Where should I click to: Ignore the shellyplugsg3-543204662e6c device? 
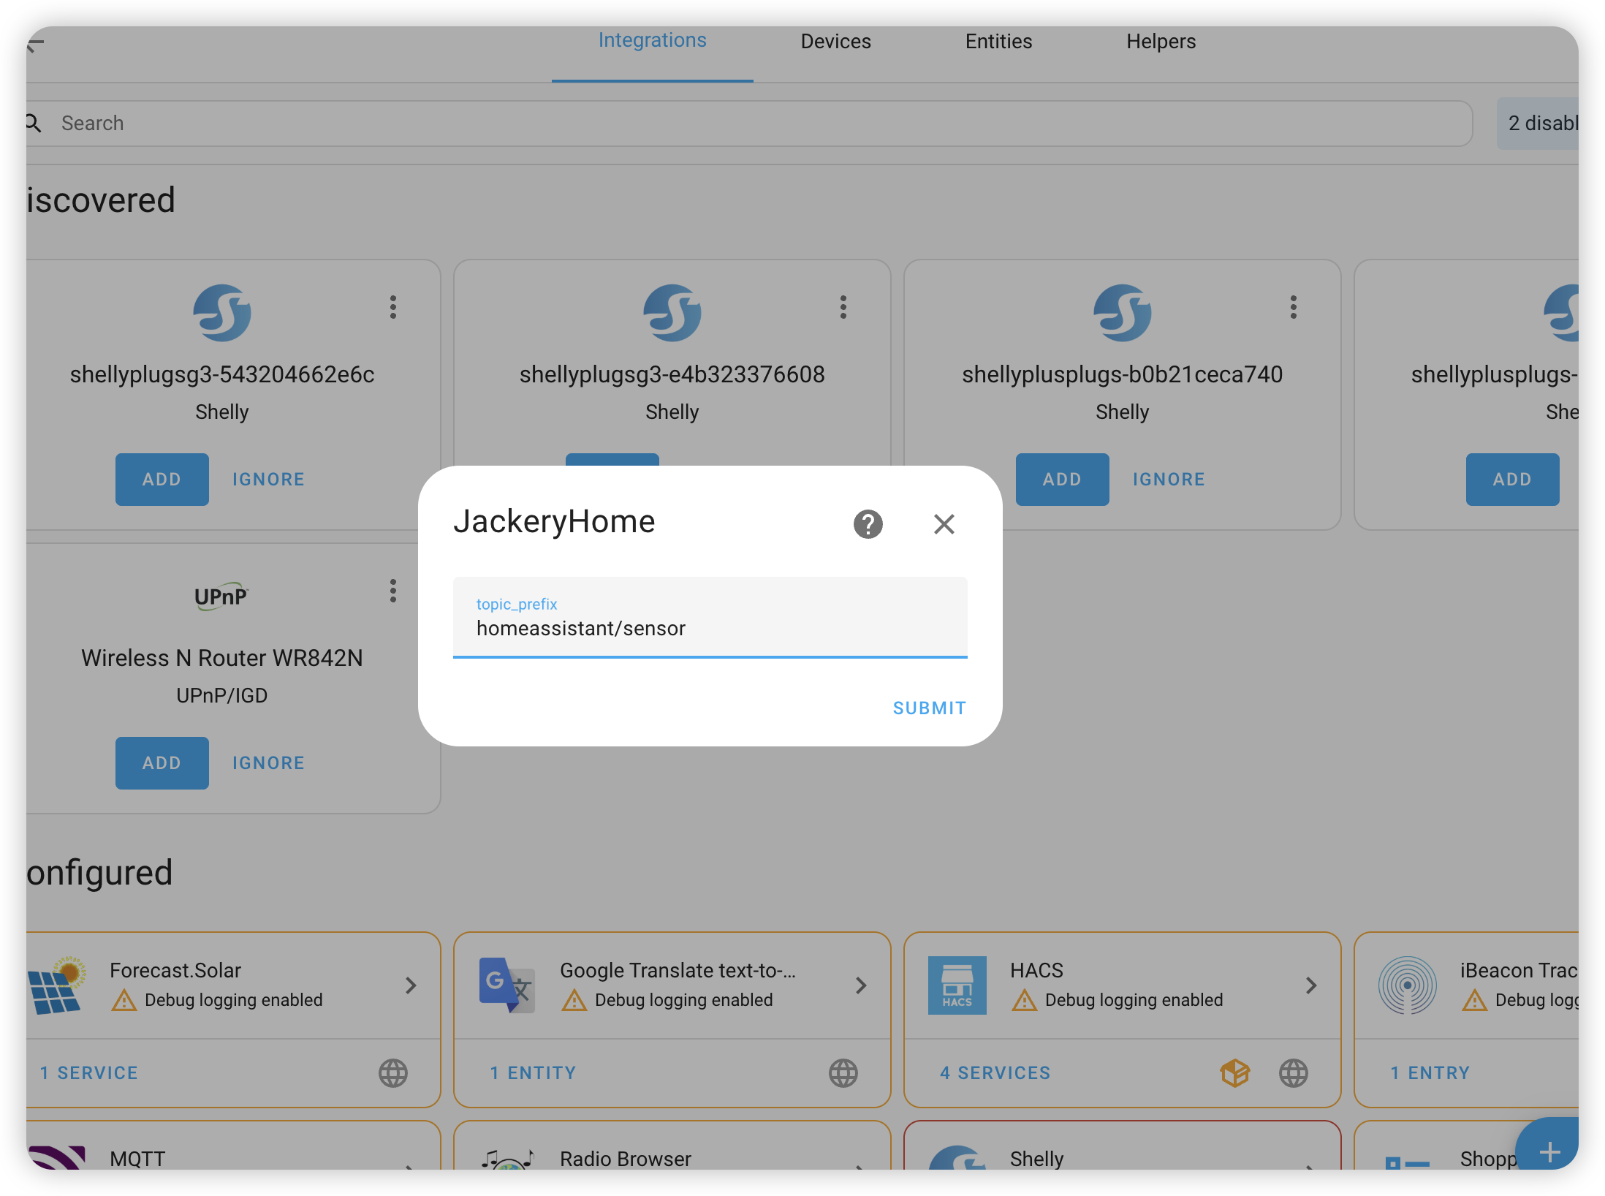(269, 480)
